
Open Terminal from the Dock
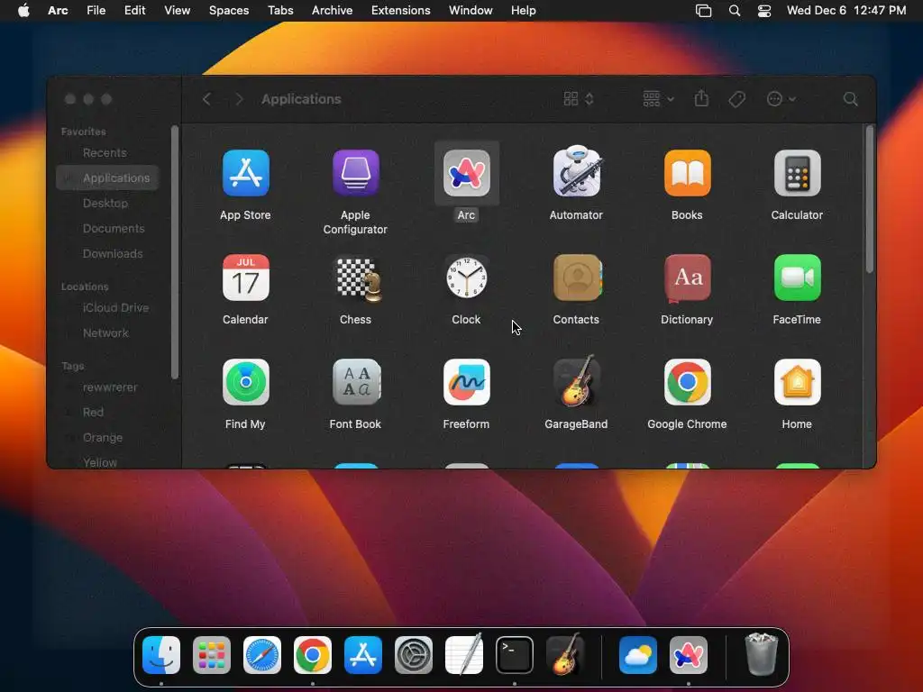pos(515,654)
